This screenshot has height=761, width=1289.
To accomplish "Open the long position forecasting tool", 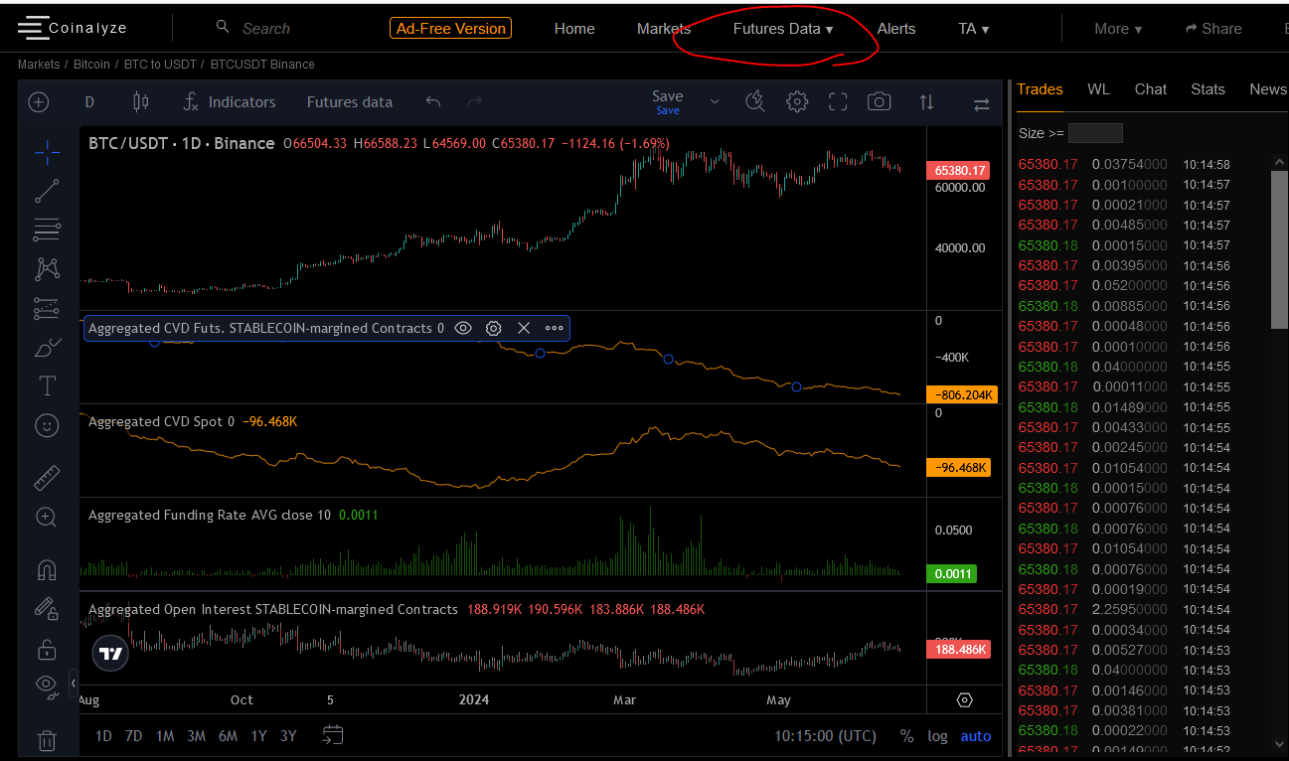I will point(47,309).
